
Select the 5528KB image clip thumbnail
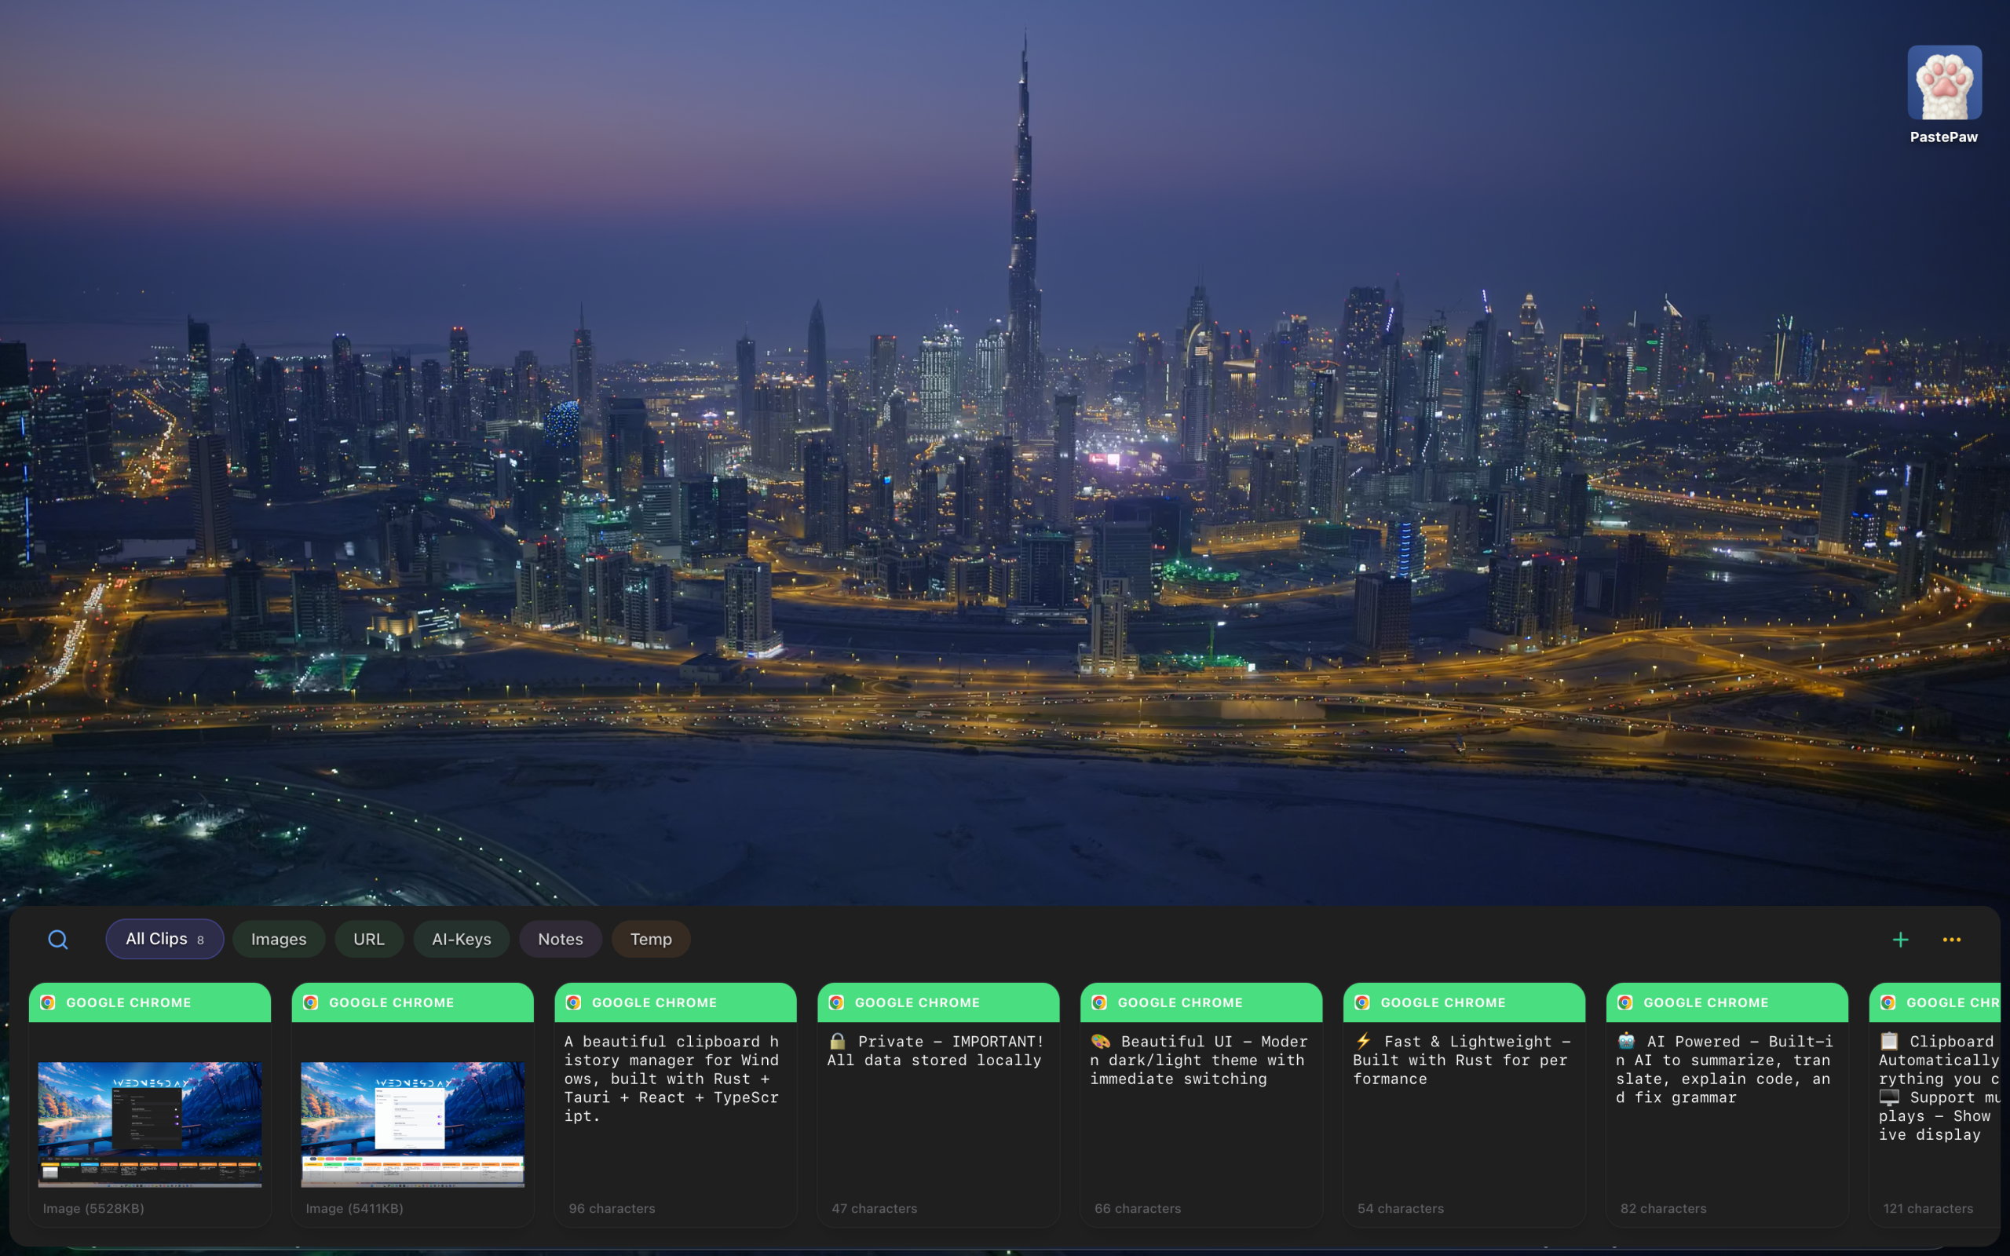click(149, 1123)
